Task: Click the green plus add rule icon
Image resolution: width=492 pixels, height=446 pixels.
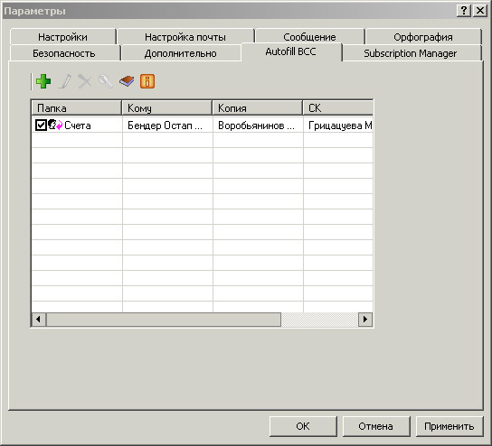Action: point(43,81)
